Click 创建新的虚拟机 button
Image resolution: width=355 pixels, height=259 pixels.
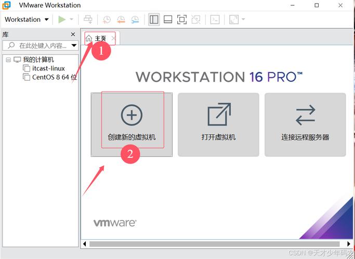click(x=132, y=124)
